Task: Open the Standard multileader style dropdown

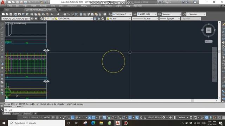Action: (x=196, y=14)
